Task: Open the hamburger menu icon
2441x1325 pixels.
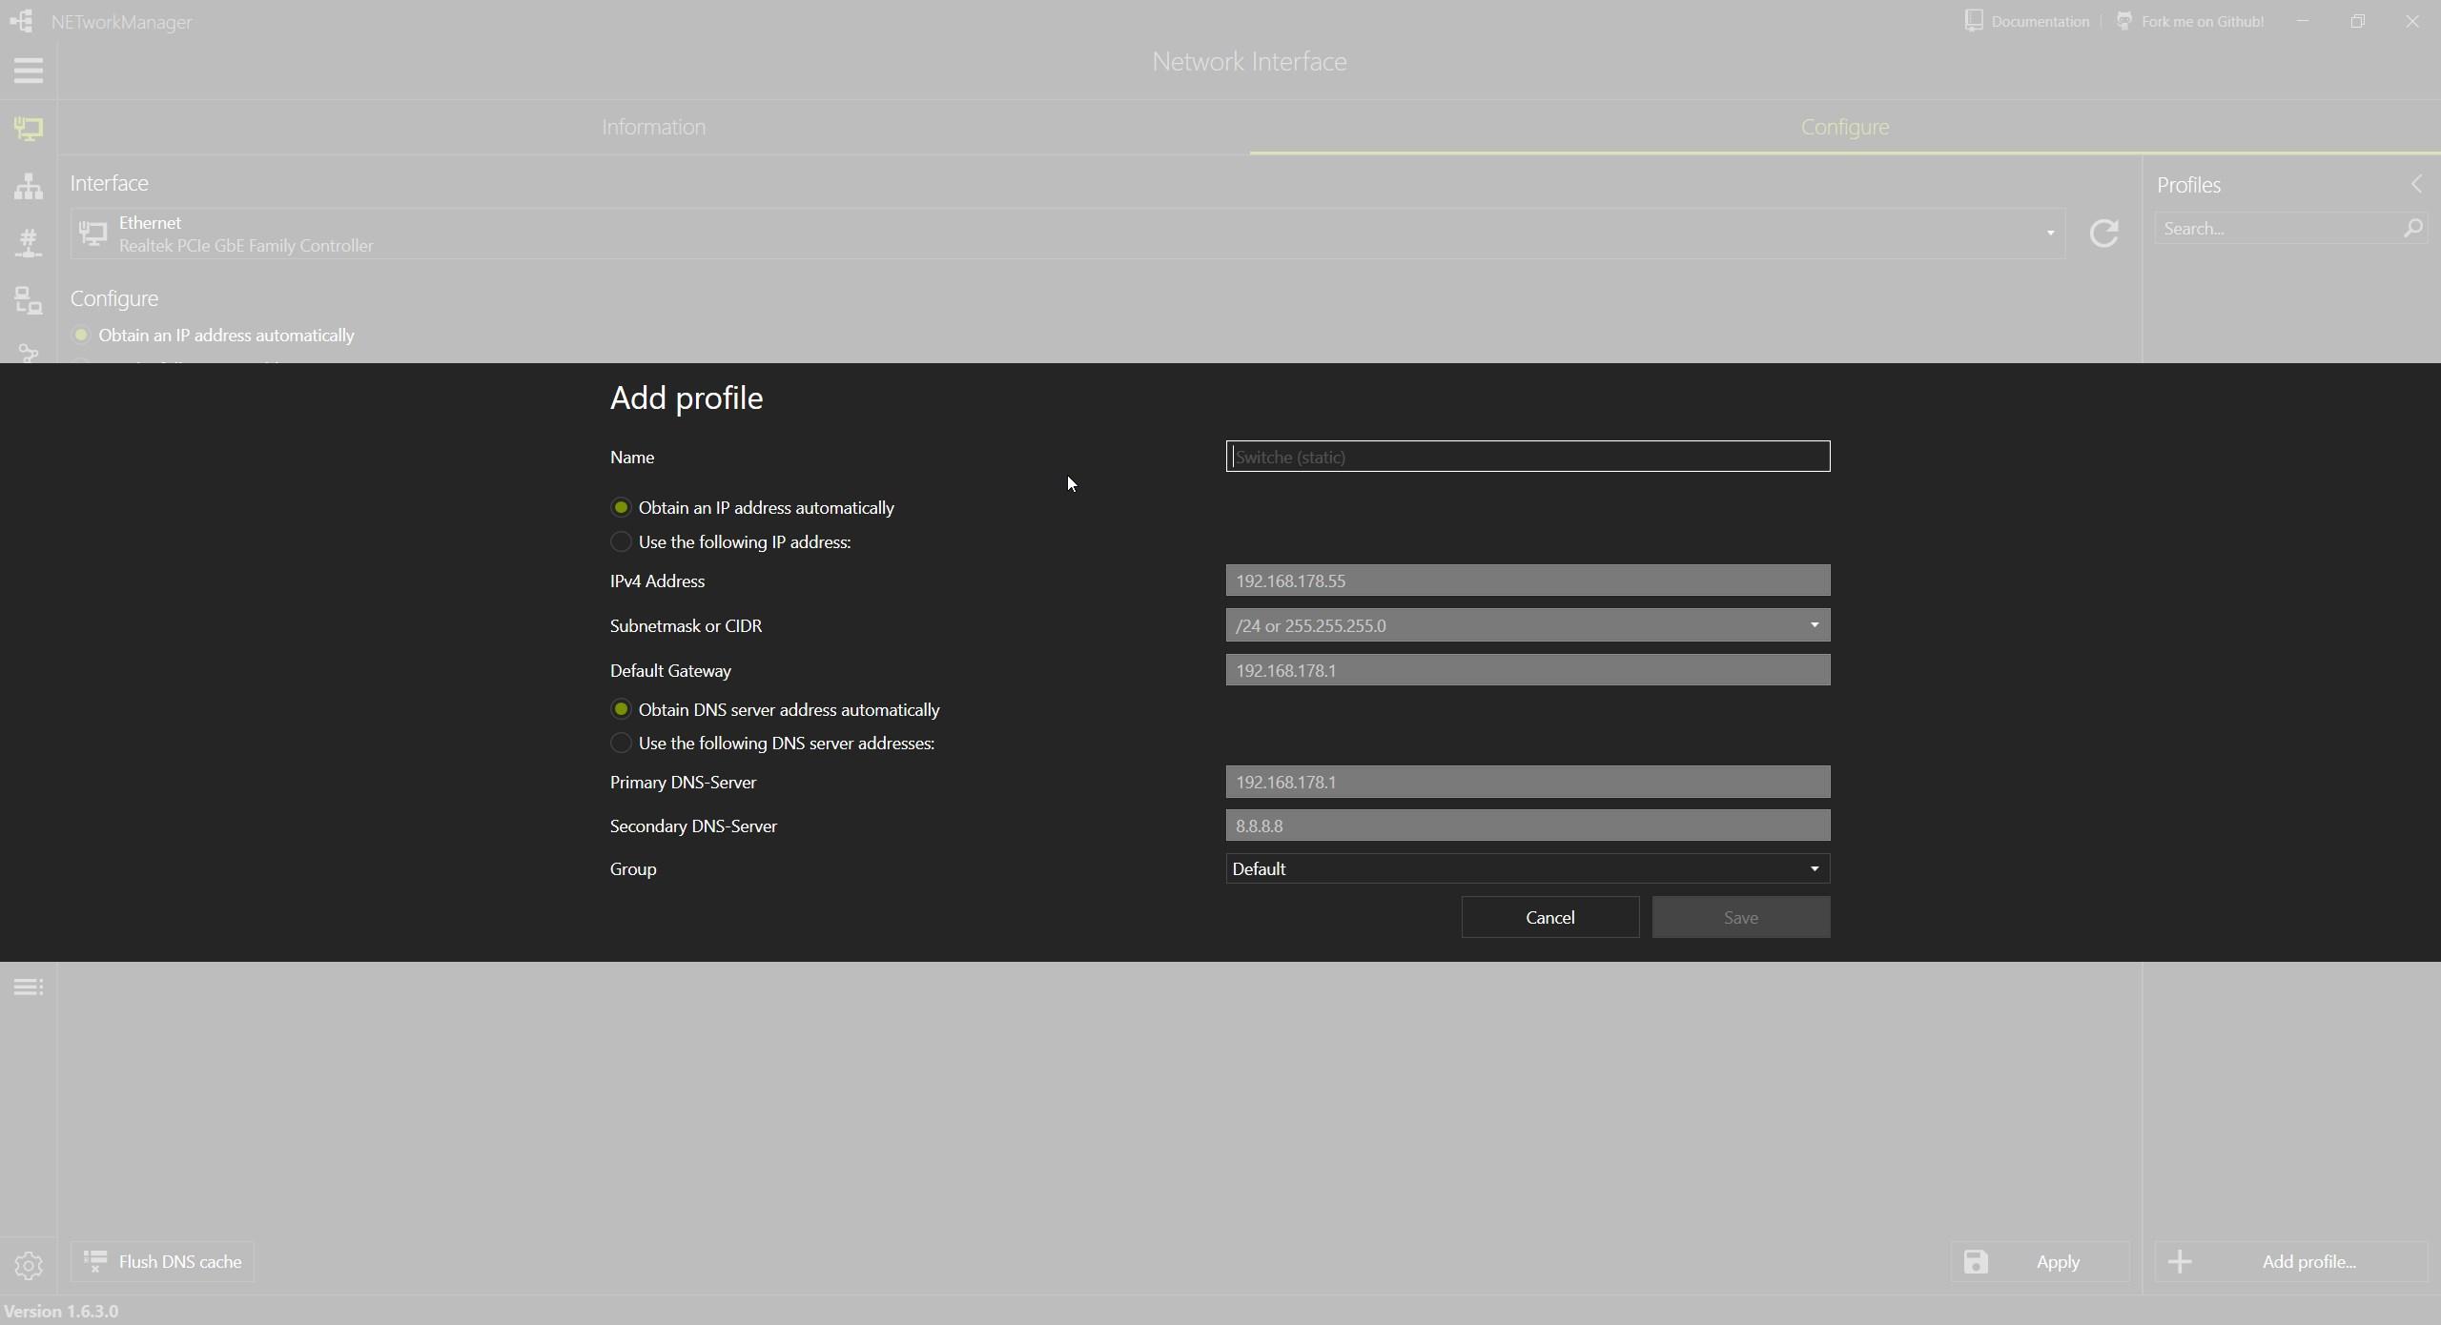Action: [28, 71]
